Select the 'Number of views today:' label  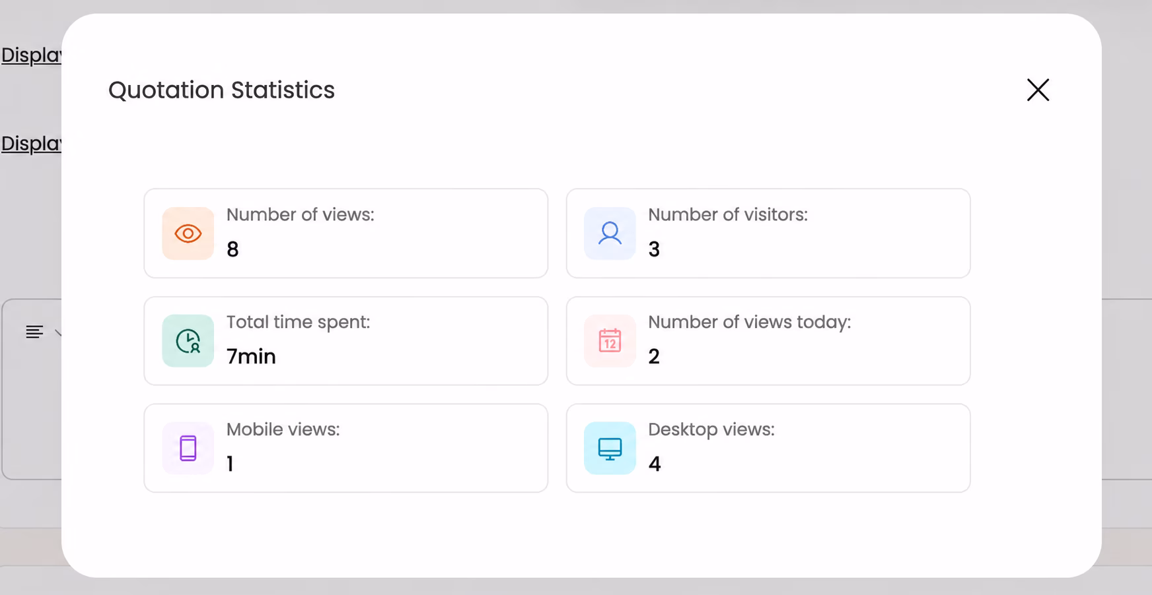[750, 322]
